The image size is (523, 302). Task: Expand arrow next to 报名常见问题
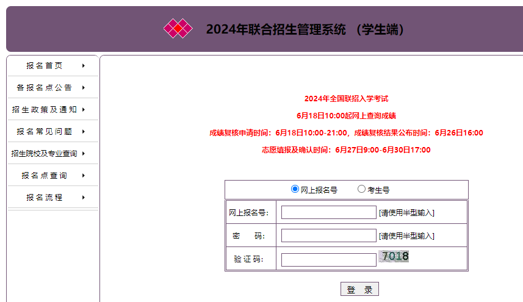pyautogui.click(x=83, y=132)
